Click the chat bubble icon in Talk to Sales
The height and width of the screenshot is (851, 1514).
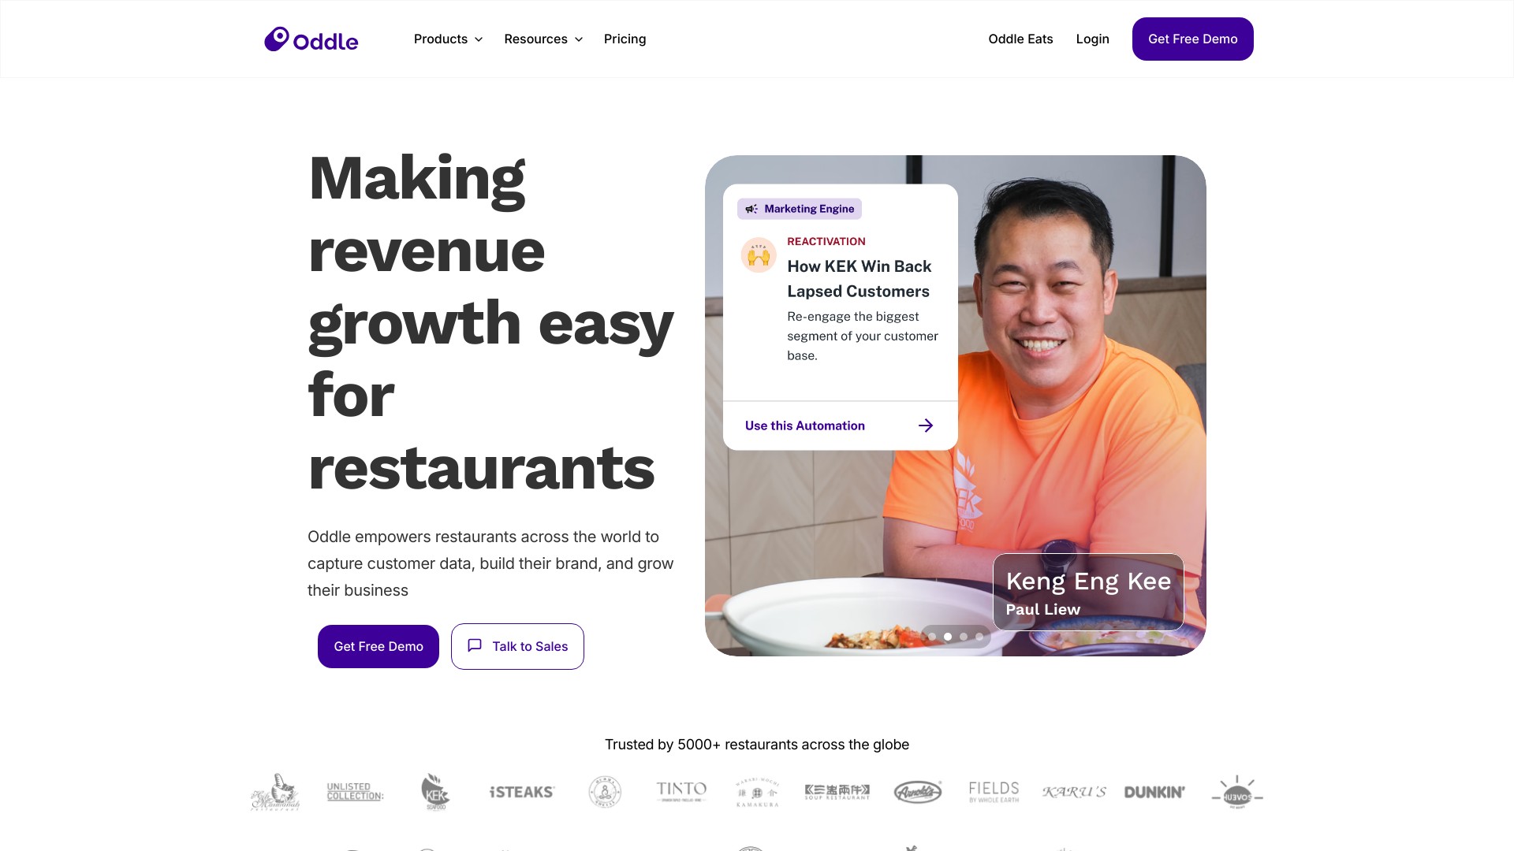pyautogui.click(x=475, y=645)
